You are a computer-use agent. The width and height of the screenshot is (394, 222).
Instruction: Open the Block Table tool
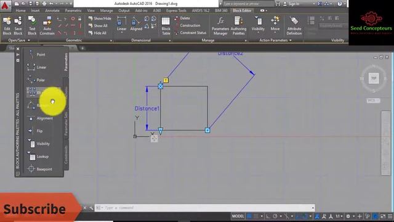coord(166,26)
